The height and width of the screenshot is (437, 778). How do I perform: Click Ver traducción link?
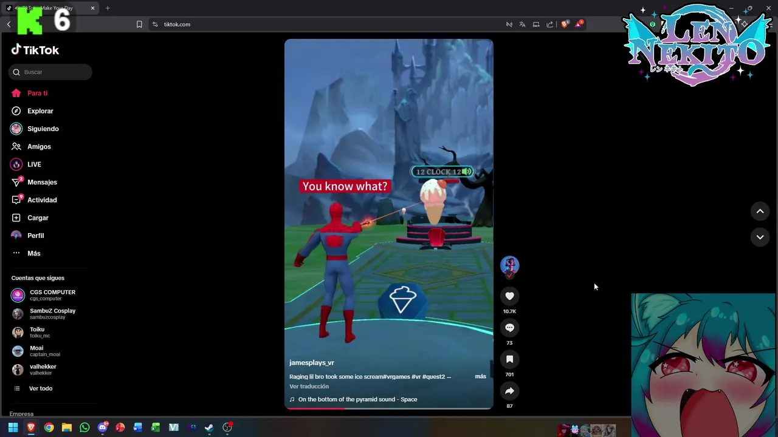pos(309,386)
